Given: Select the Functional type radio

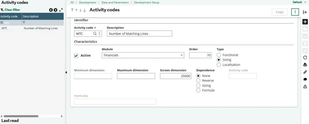Looking at the screenshot, I should point(218,55).
